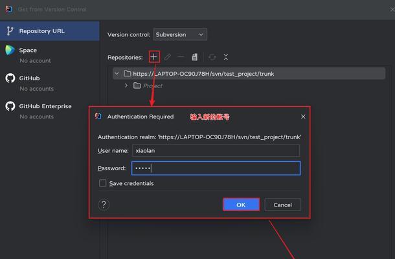Screen dimensions: 395x259
Task: Select the https://LAPTOP-OC90J78H/svn/test_project/trunk row
Action: [249, 74]
